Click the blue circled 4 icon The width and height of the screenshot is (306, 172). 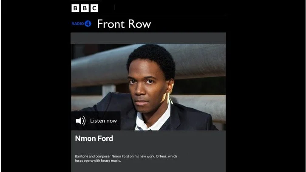[88, 24]
